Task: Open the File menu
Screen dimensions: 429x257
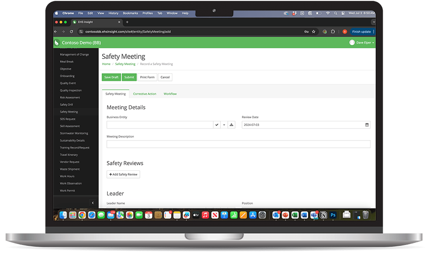Action: click(81, 13)
